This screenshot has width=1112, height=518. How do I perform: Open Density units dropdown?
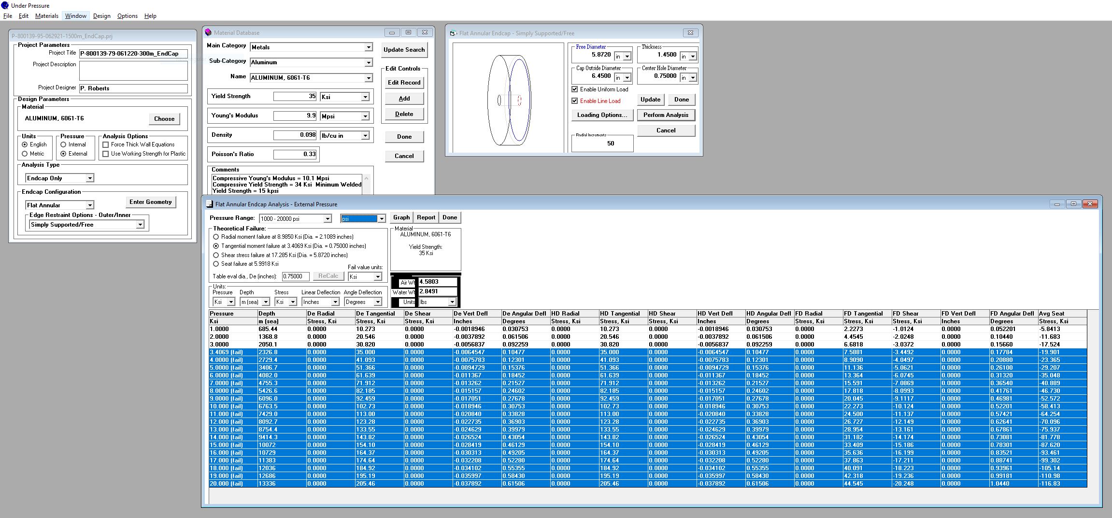365,136
